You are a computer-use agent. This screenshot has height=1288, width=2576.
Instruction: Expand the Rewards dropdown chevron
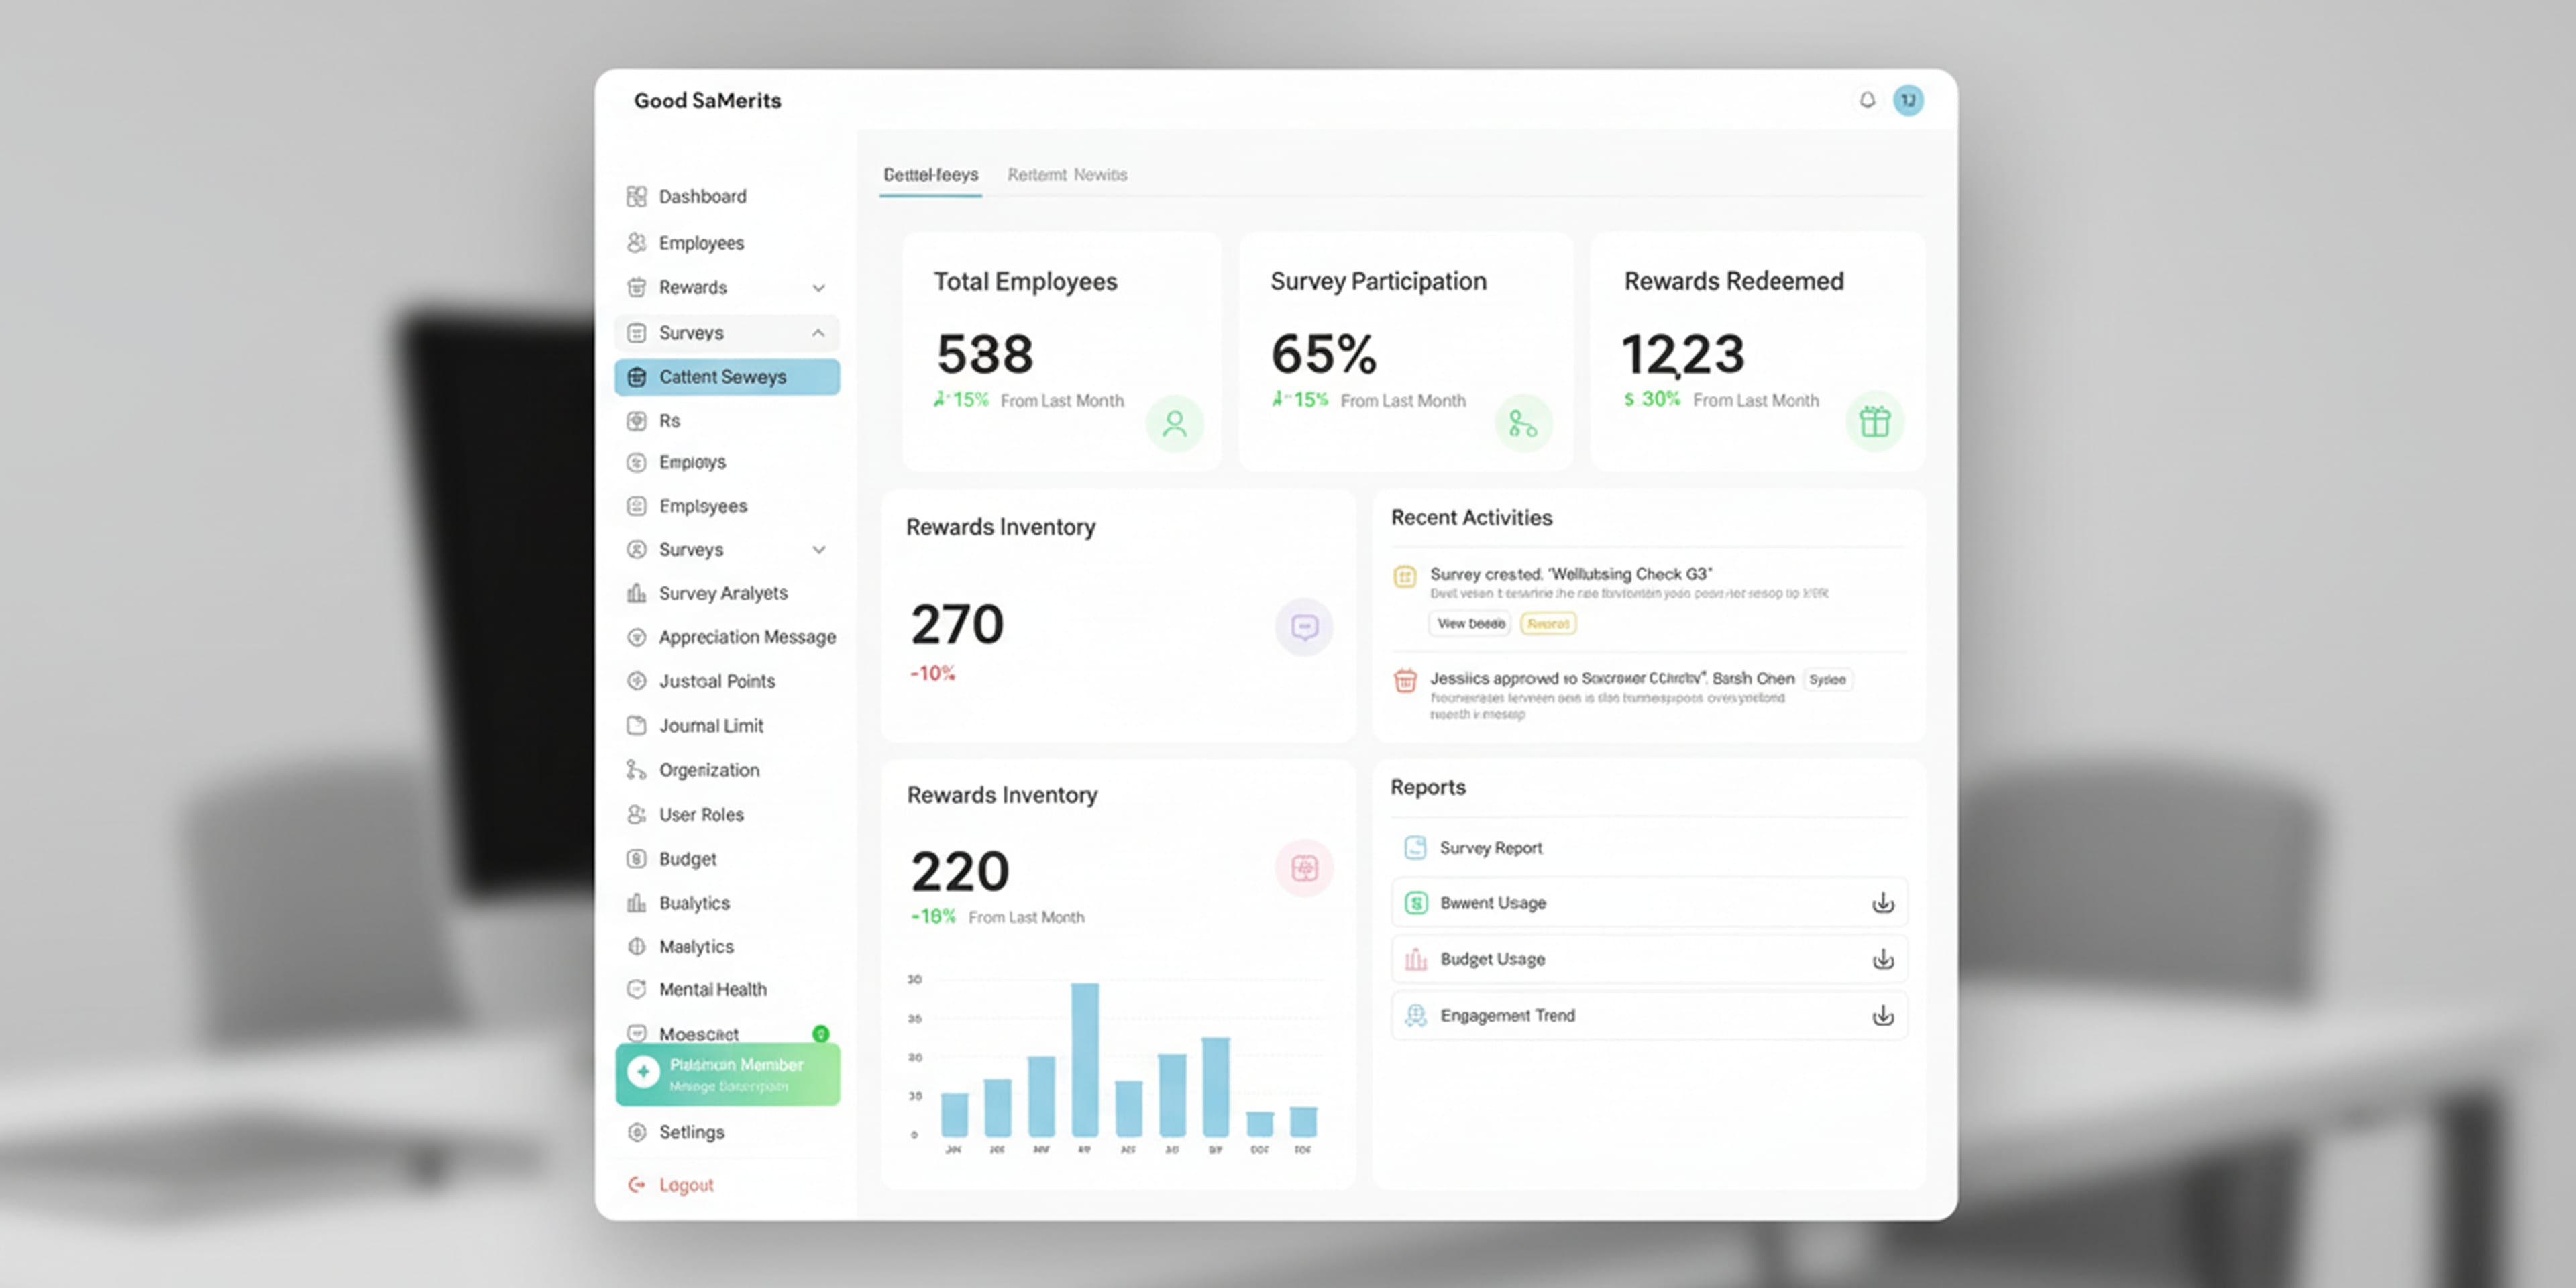(820, 287)
